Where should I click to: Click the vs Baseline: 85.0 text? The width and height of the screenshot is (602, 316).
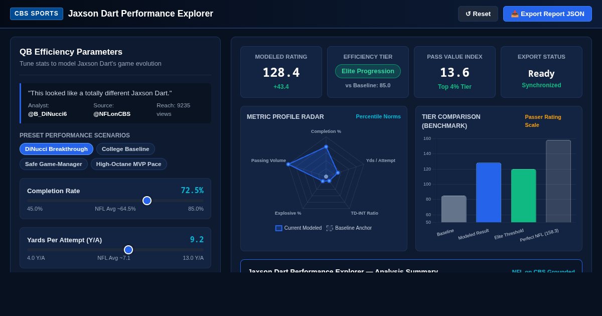(x=368, y=85)
